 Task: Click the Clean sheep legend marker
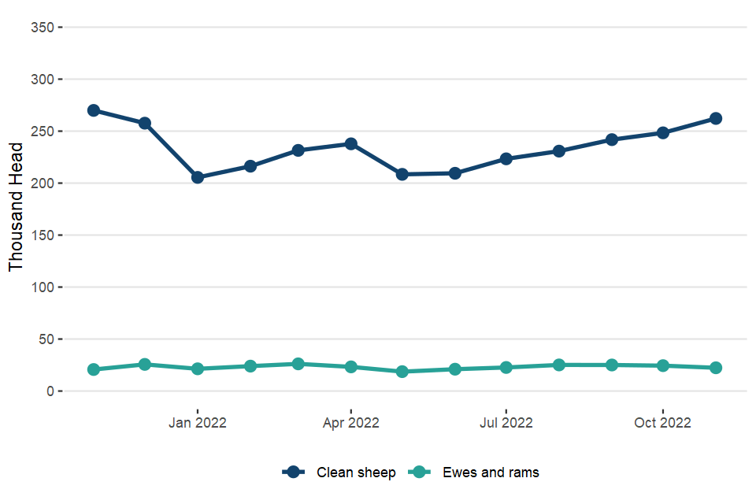coord(294,472)
